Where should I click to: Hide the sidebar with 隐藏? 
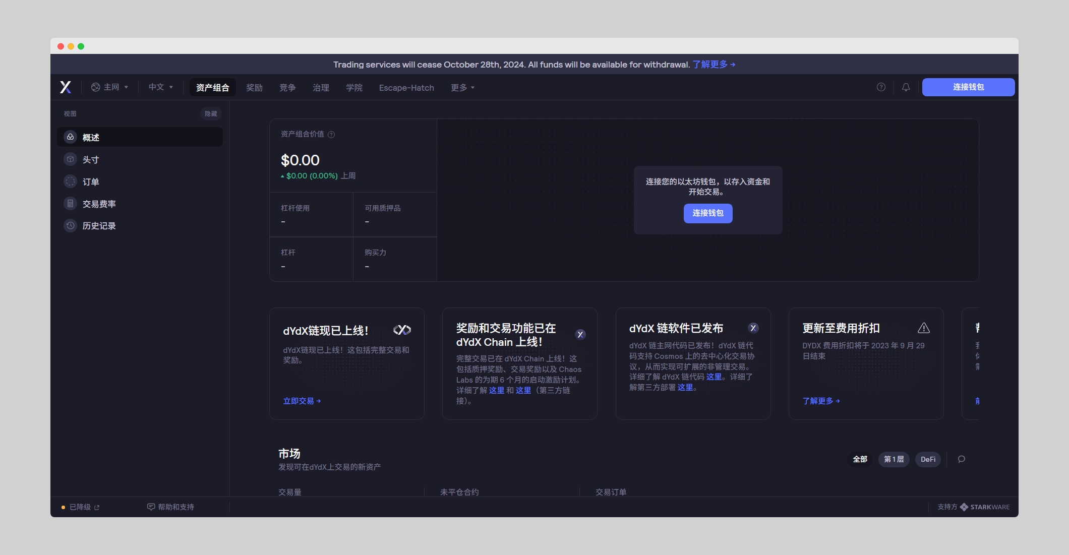pyautogui.click(x=211, y=114)
